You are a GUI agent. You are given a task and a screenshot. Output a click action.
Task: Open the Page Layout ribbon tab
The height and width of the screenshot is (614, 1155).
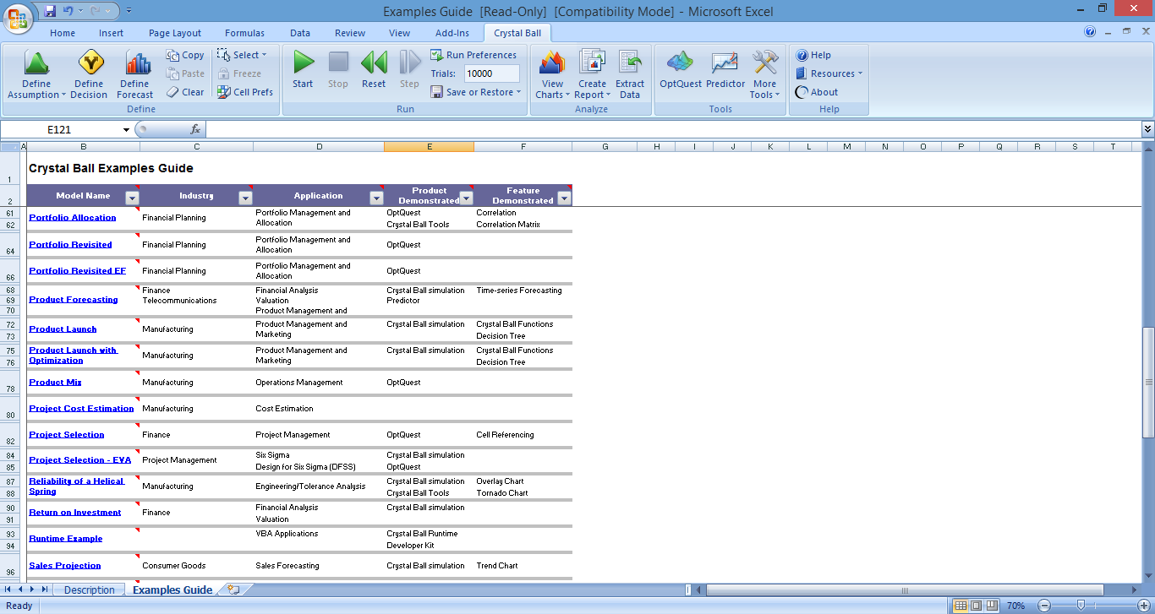pos(175,33)
